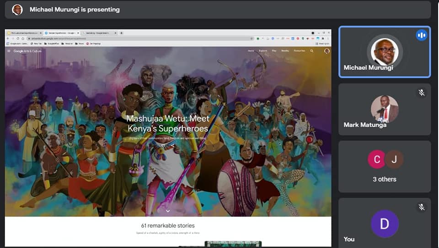Screen dimensions: 439x248
Task: Click the Home link in the site header
Action: 251,51
